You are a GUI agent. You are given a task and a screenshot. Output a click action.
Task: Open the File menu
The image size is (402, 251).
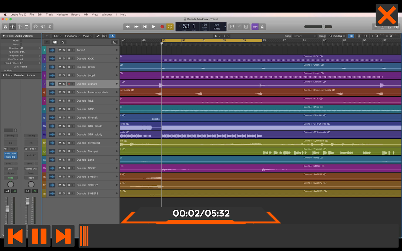click(32, 14)
